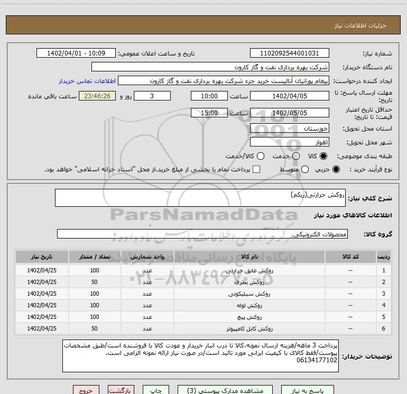Click quantity 50 in روکش کابل کامپیوتر row
The image size is (407, 394).
click(95, 328)
